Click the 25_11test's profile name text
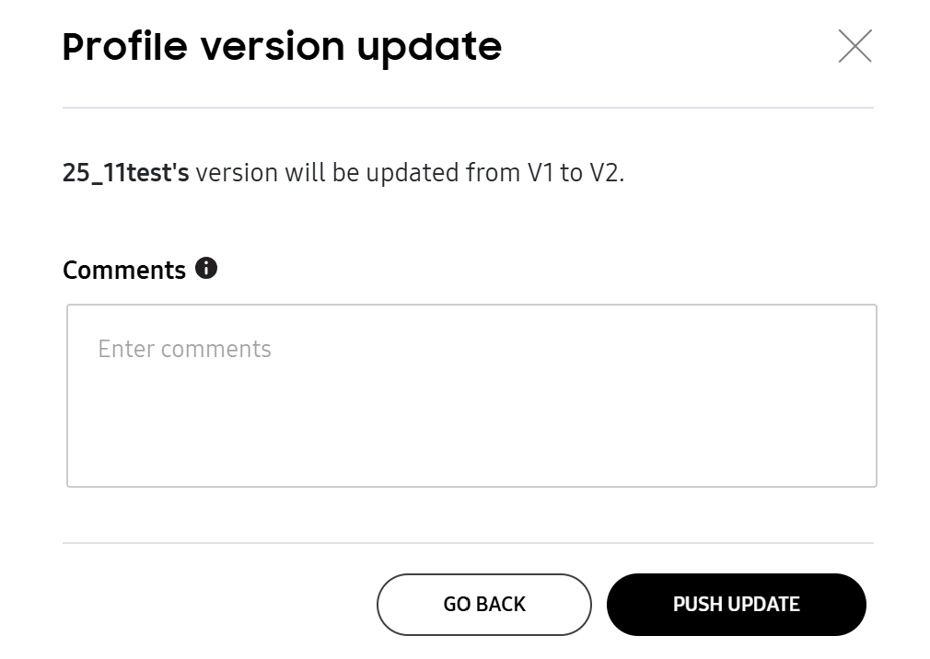The width and height of the screenshot is (930, 659). (124, 172)
